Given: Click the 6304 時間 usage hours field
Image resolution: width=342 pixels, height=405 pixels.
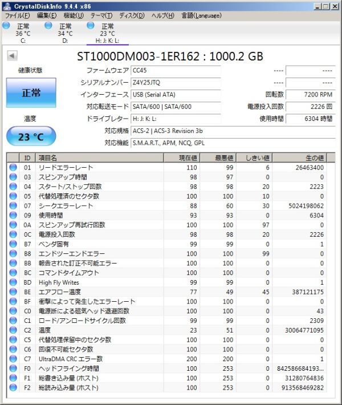Looking at the screenshot, I should (x=311, y=119).
